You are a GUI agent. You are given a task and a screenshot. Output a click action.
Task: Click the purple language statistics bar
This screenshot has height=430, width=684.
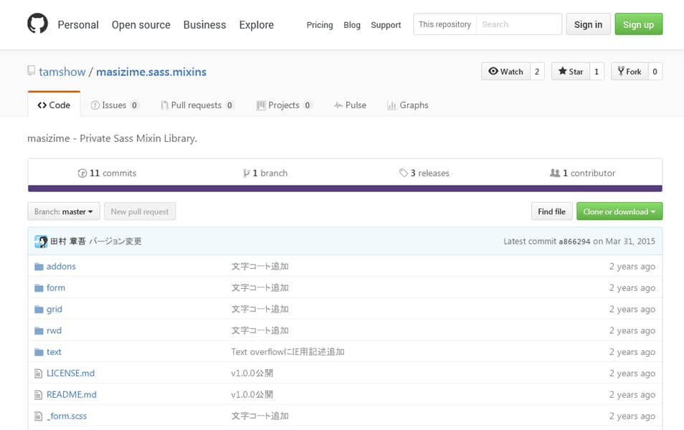pyautogui.click(x=345, y=188)
